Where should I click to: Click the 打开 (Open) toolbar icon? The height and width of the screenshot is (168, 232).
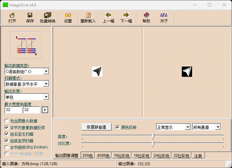[12, 18]
